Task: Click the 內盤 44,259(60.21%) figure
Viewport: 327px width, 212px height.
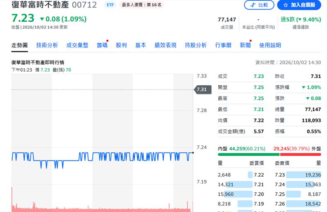Action: tap(247, 149)
